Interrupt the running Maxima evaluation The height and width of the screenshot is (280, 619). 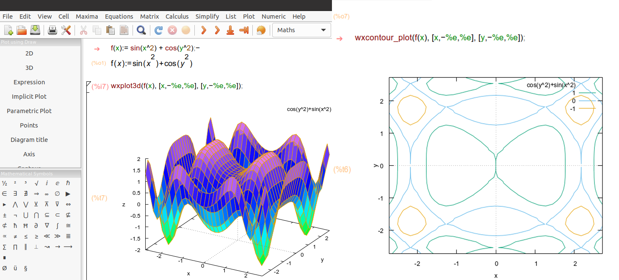(x=172, y=30)
